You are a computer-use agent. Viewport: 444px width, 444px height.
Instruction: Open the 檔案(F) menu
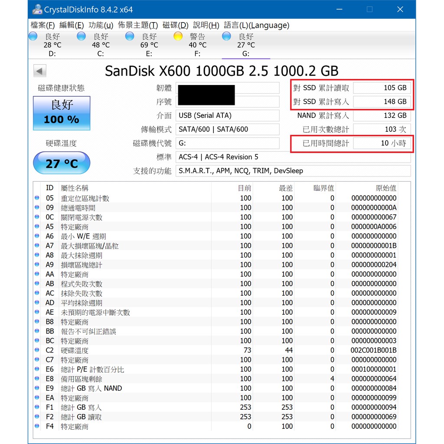(42, 25)
